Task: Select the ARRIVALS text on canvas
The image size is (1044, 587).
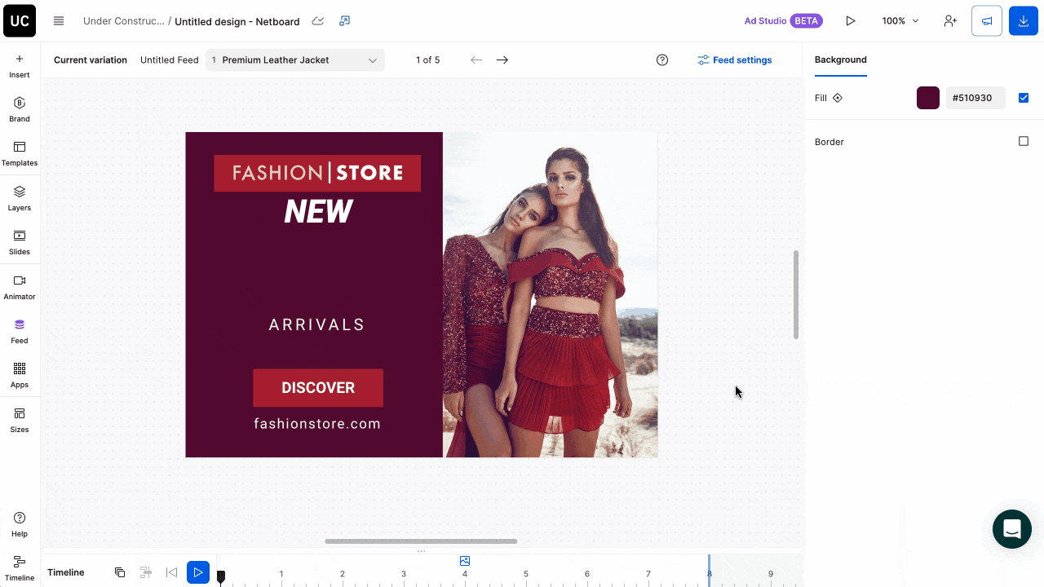Action: tap(317, 324)
